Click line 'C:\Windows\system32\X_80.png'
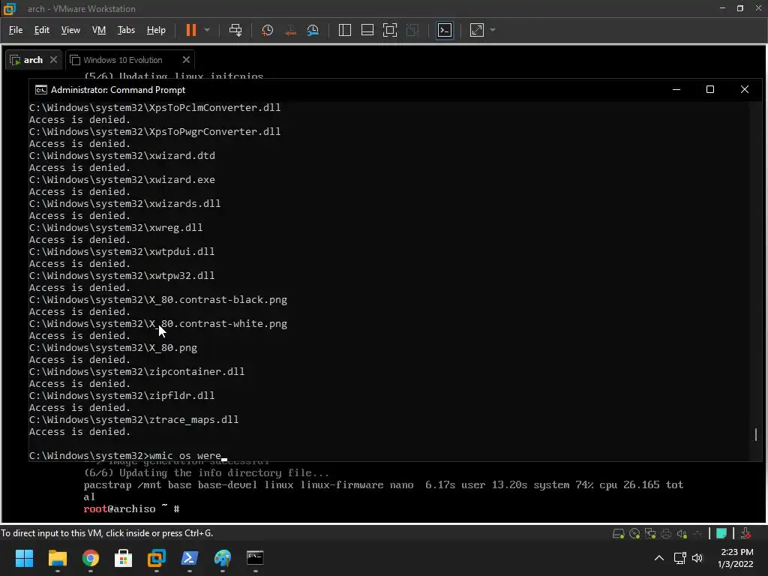The width and height of the screenshot is (768, 576). tap(113, 348)
